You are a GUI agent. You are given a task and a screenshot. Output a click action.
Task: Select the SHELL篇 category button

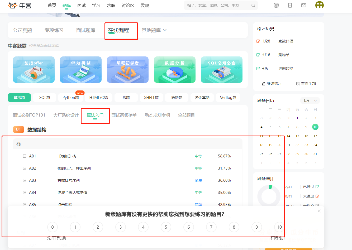pos(151,98)
